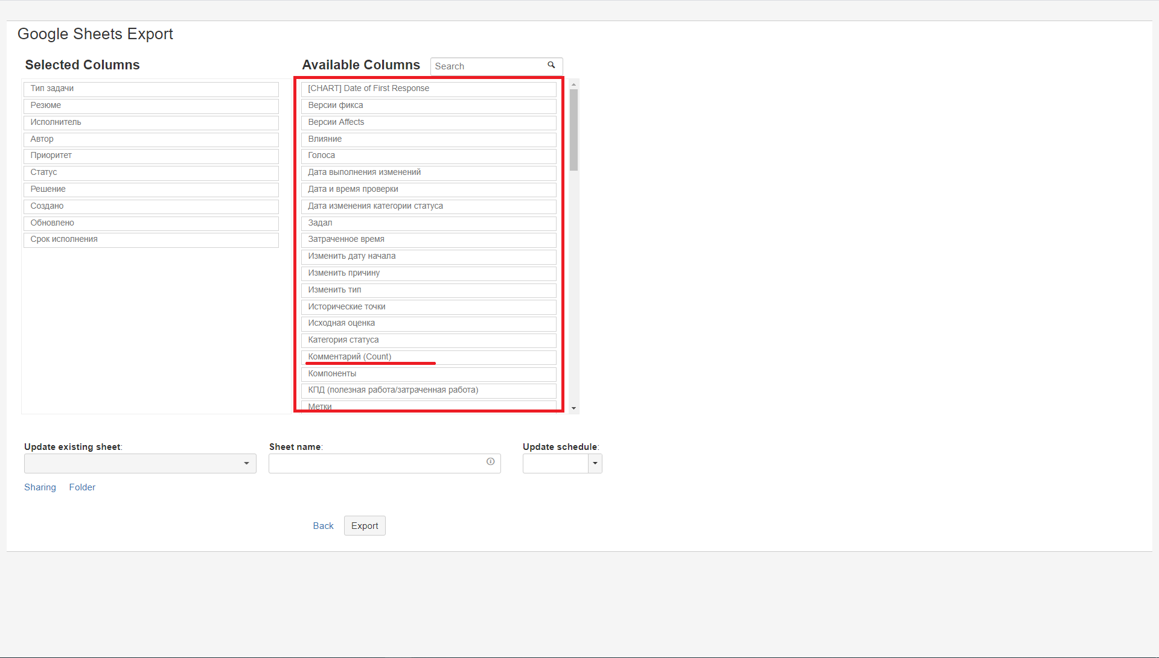1159x658 pixels.
Task: Select the Комментарий (Count) column
Action: (429, 357)
